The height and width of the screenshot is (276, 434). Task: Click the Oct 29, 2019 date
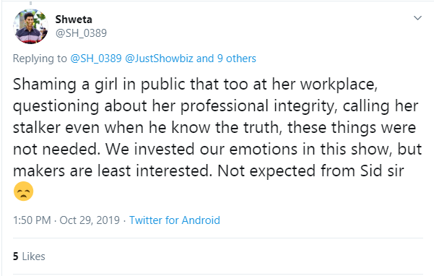point(90,220)
